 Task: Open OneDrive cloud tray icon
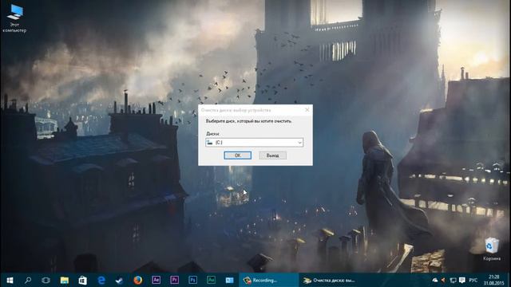(434, 280)
